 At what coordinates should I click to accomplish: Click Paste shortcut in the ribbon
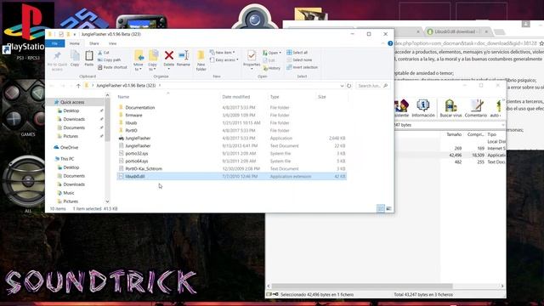coord(112,67)
